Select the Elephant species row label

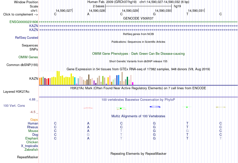32,138
